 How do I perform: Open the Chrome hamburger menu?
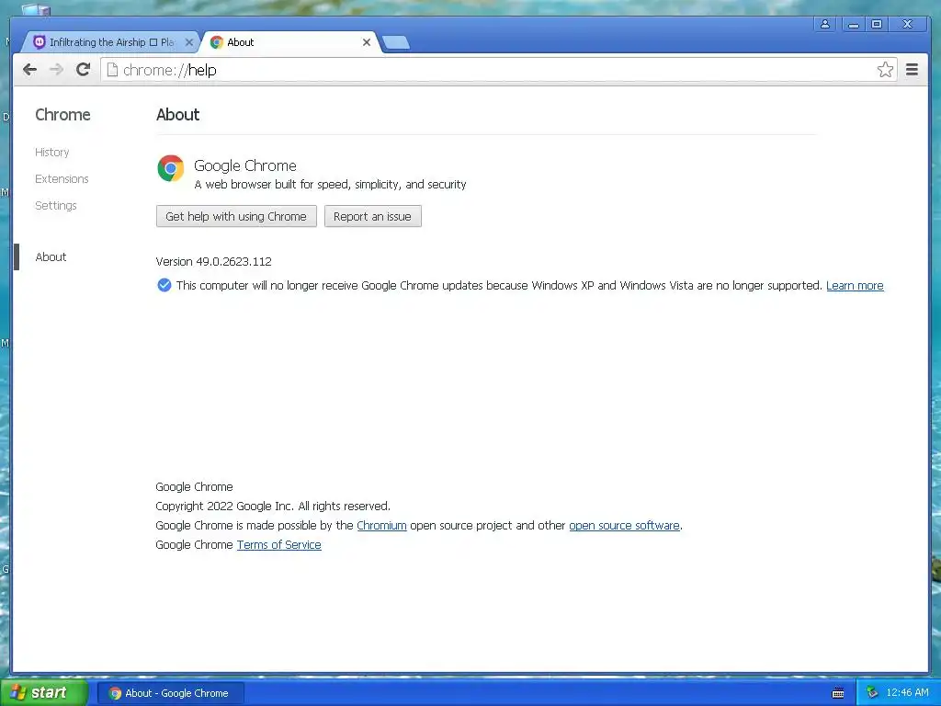coord(913,70)
